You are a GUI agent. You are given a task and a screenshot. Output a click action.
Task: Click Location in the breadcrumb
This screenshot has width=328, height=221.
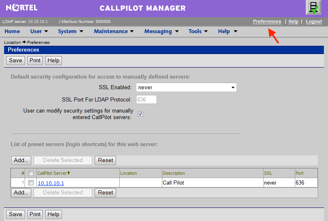click(x=12, y=43)
